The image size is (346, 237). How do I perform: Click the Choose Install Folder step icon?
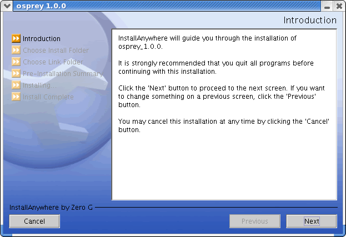pos(16,51)
